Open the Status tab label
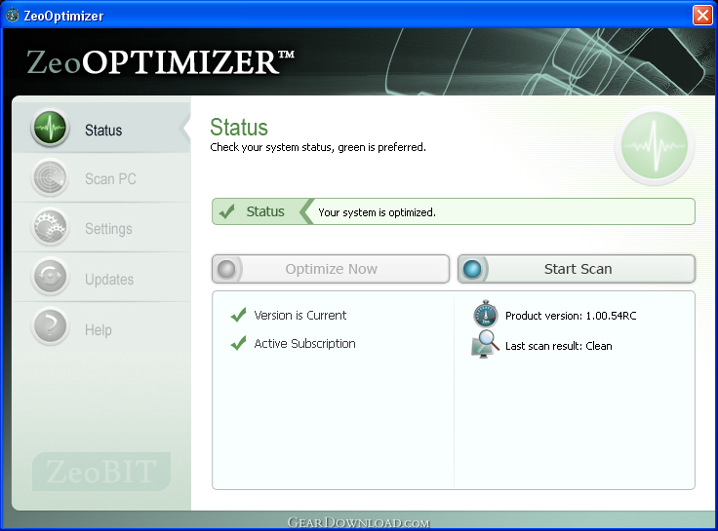Viewport: 718px width, 531px height. 103,130
